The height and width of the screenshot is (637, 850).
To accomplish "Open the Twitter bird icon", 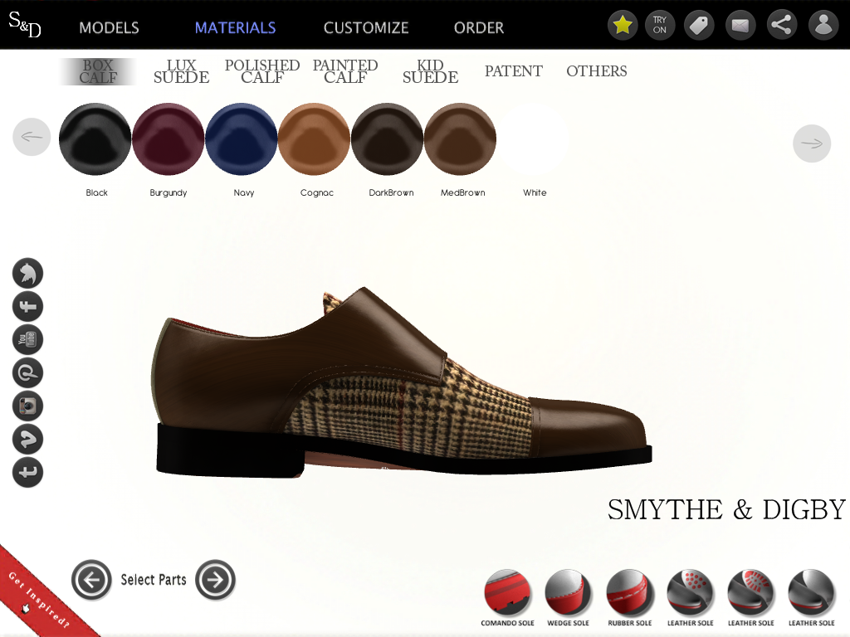I will (x=27, y=273).
